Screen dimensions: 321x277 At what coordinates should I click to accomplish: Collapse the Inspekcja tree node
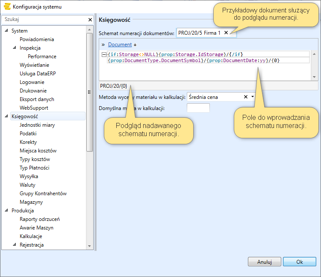coord(15,48)
